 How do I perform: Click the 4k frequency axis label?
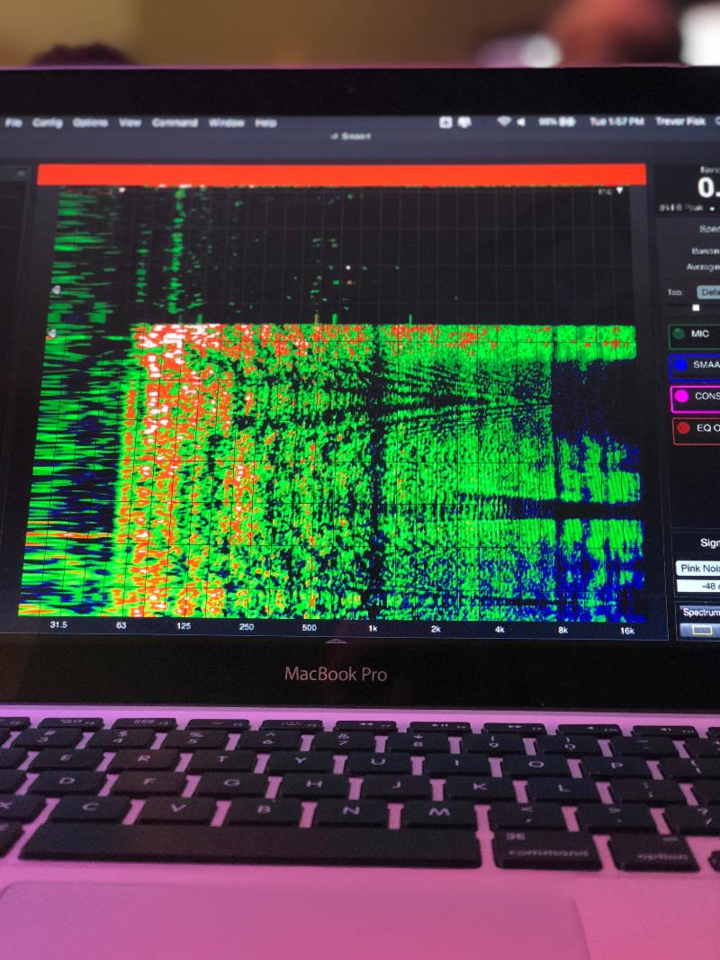pos(499,630)
